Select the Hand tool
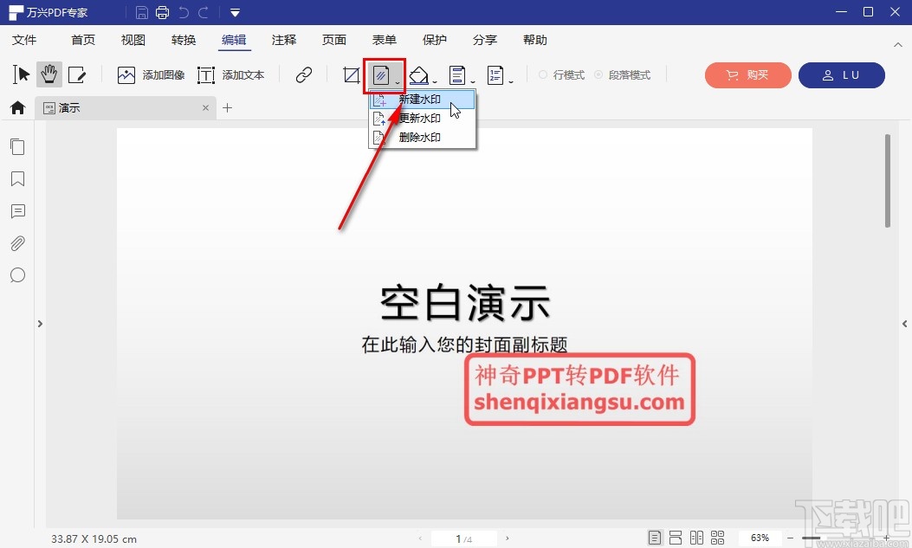912x548 pixels. (x=49, y=74)
